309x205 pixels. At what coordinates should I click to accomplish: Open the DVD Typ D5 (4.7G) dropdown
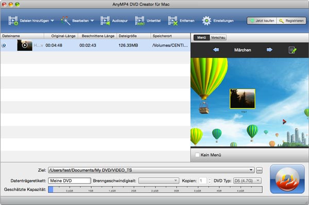tap(247, 181)
